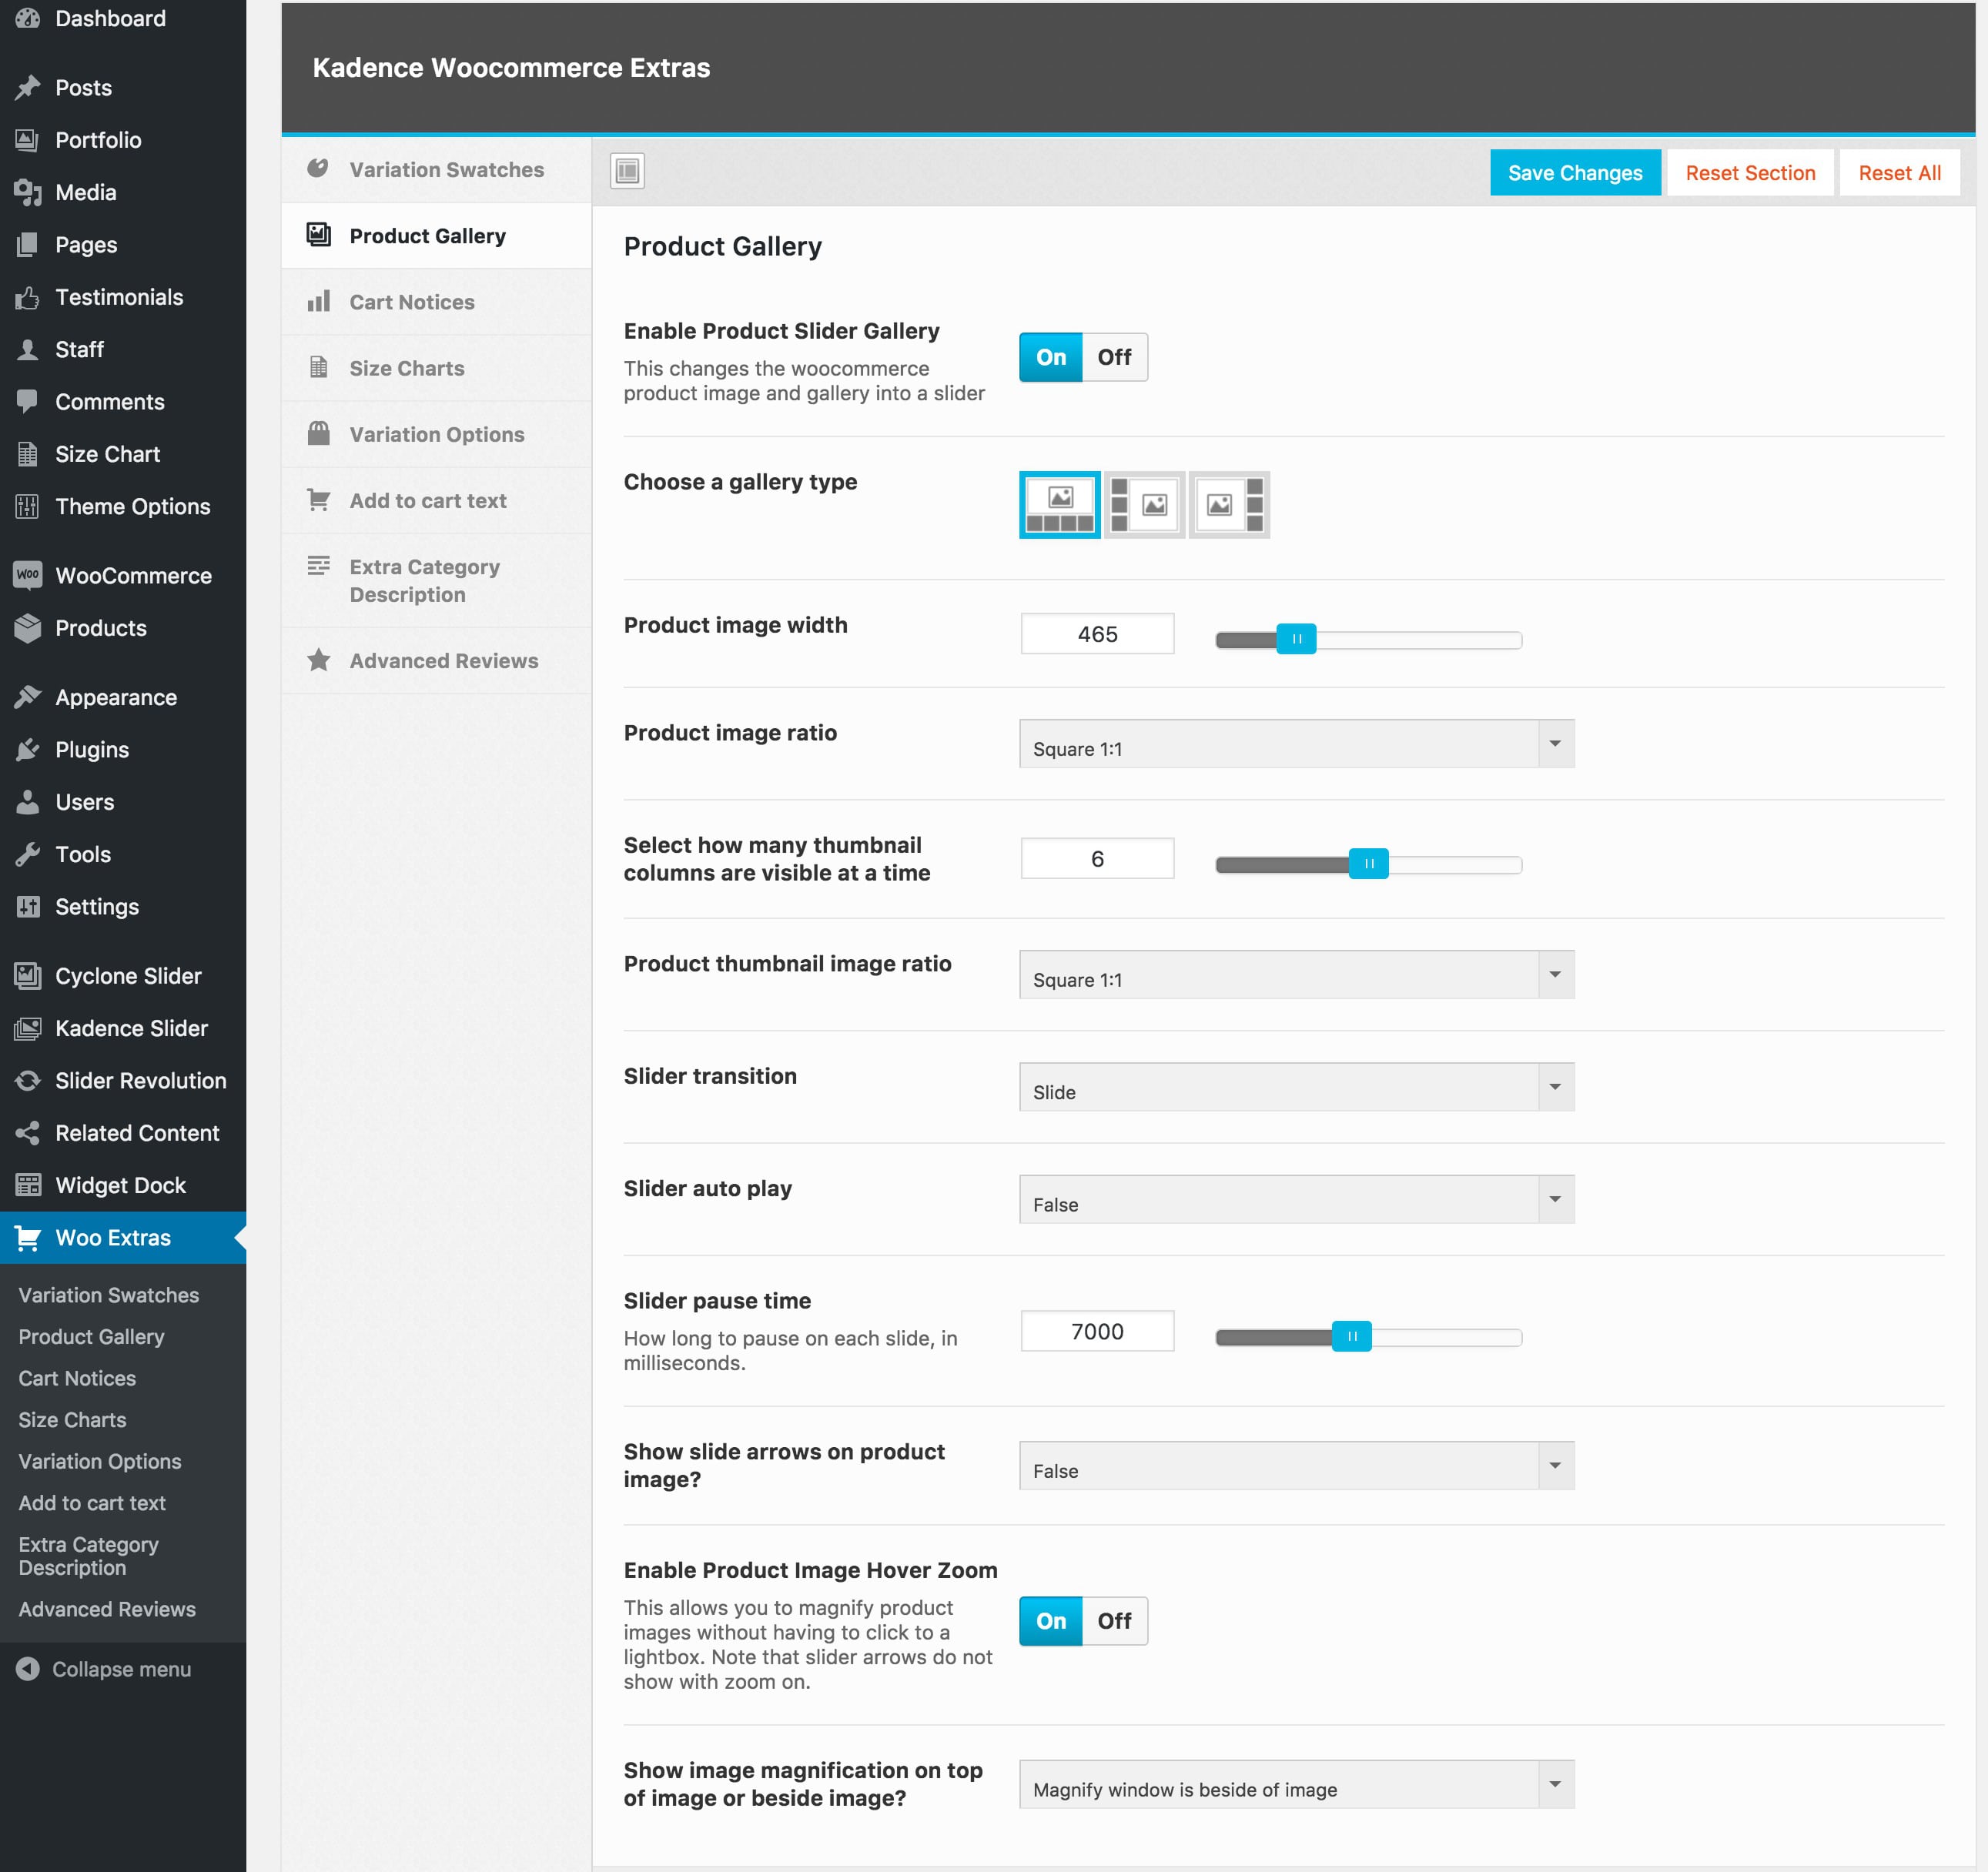The width and height of the screenshot is (1988, 1872).
Task: Select thumbnails-below gallery type icon
Action: 1059,505
